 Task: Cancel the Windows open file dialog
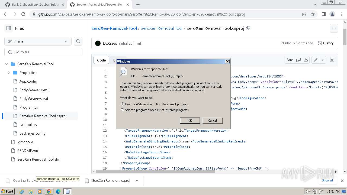[x=212, y=121]
